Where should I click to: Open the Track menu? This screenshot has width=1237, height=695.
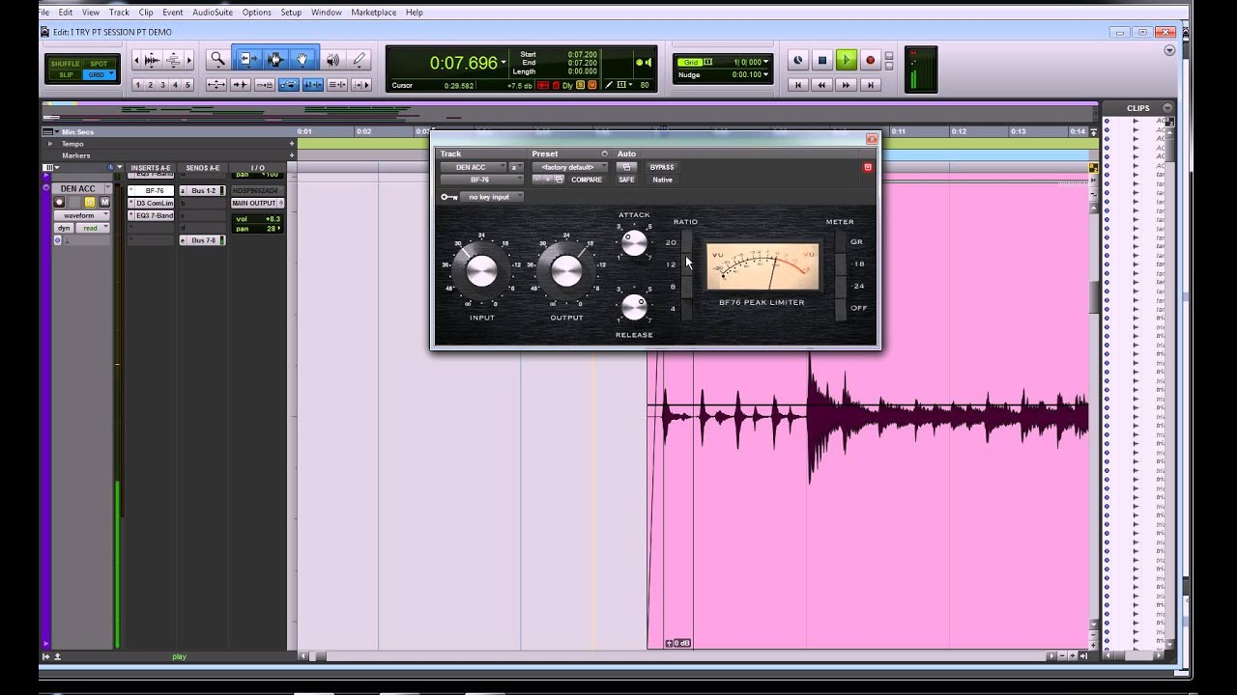(x=119, y=13)
